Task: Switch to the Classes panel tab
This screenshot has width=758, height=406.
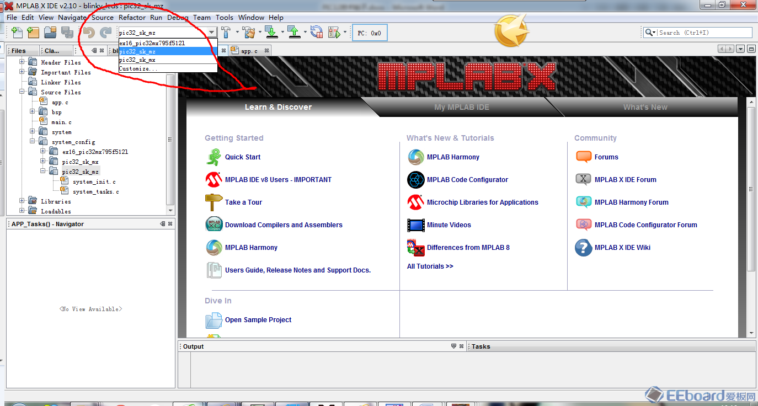Action: pyautogui.click(x=52, y=51)
